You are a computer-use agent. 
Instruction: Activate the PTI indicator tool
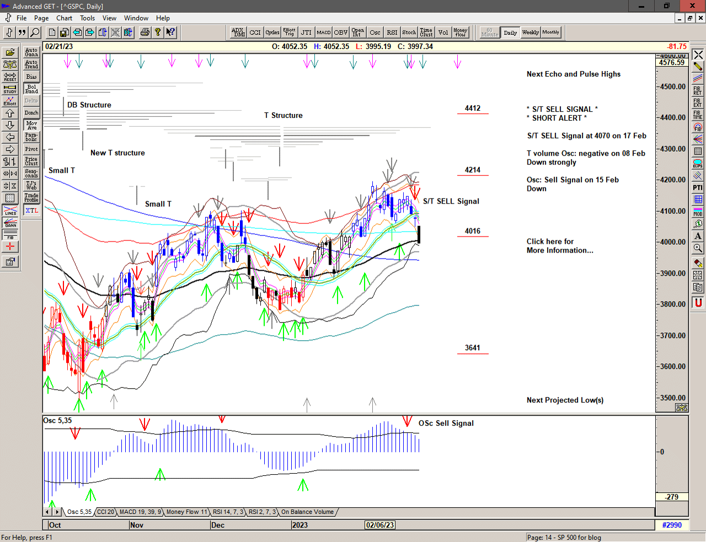(x=698, y=187)
